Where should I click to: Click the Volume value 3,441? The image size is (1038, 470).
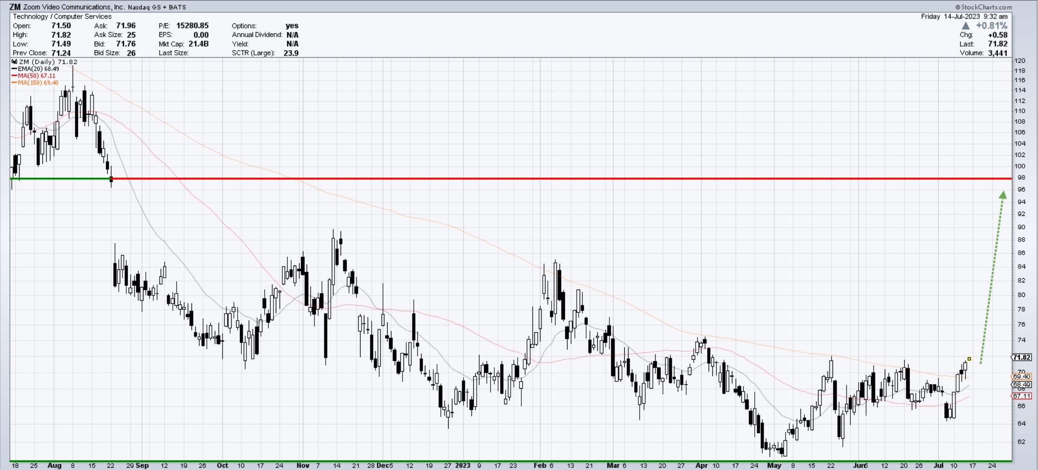point(998,53)
